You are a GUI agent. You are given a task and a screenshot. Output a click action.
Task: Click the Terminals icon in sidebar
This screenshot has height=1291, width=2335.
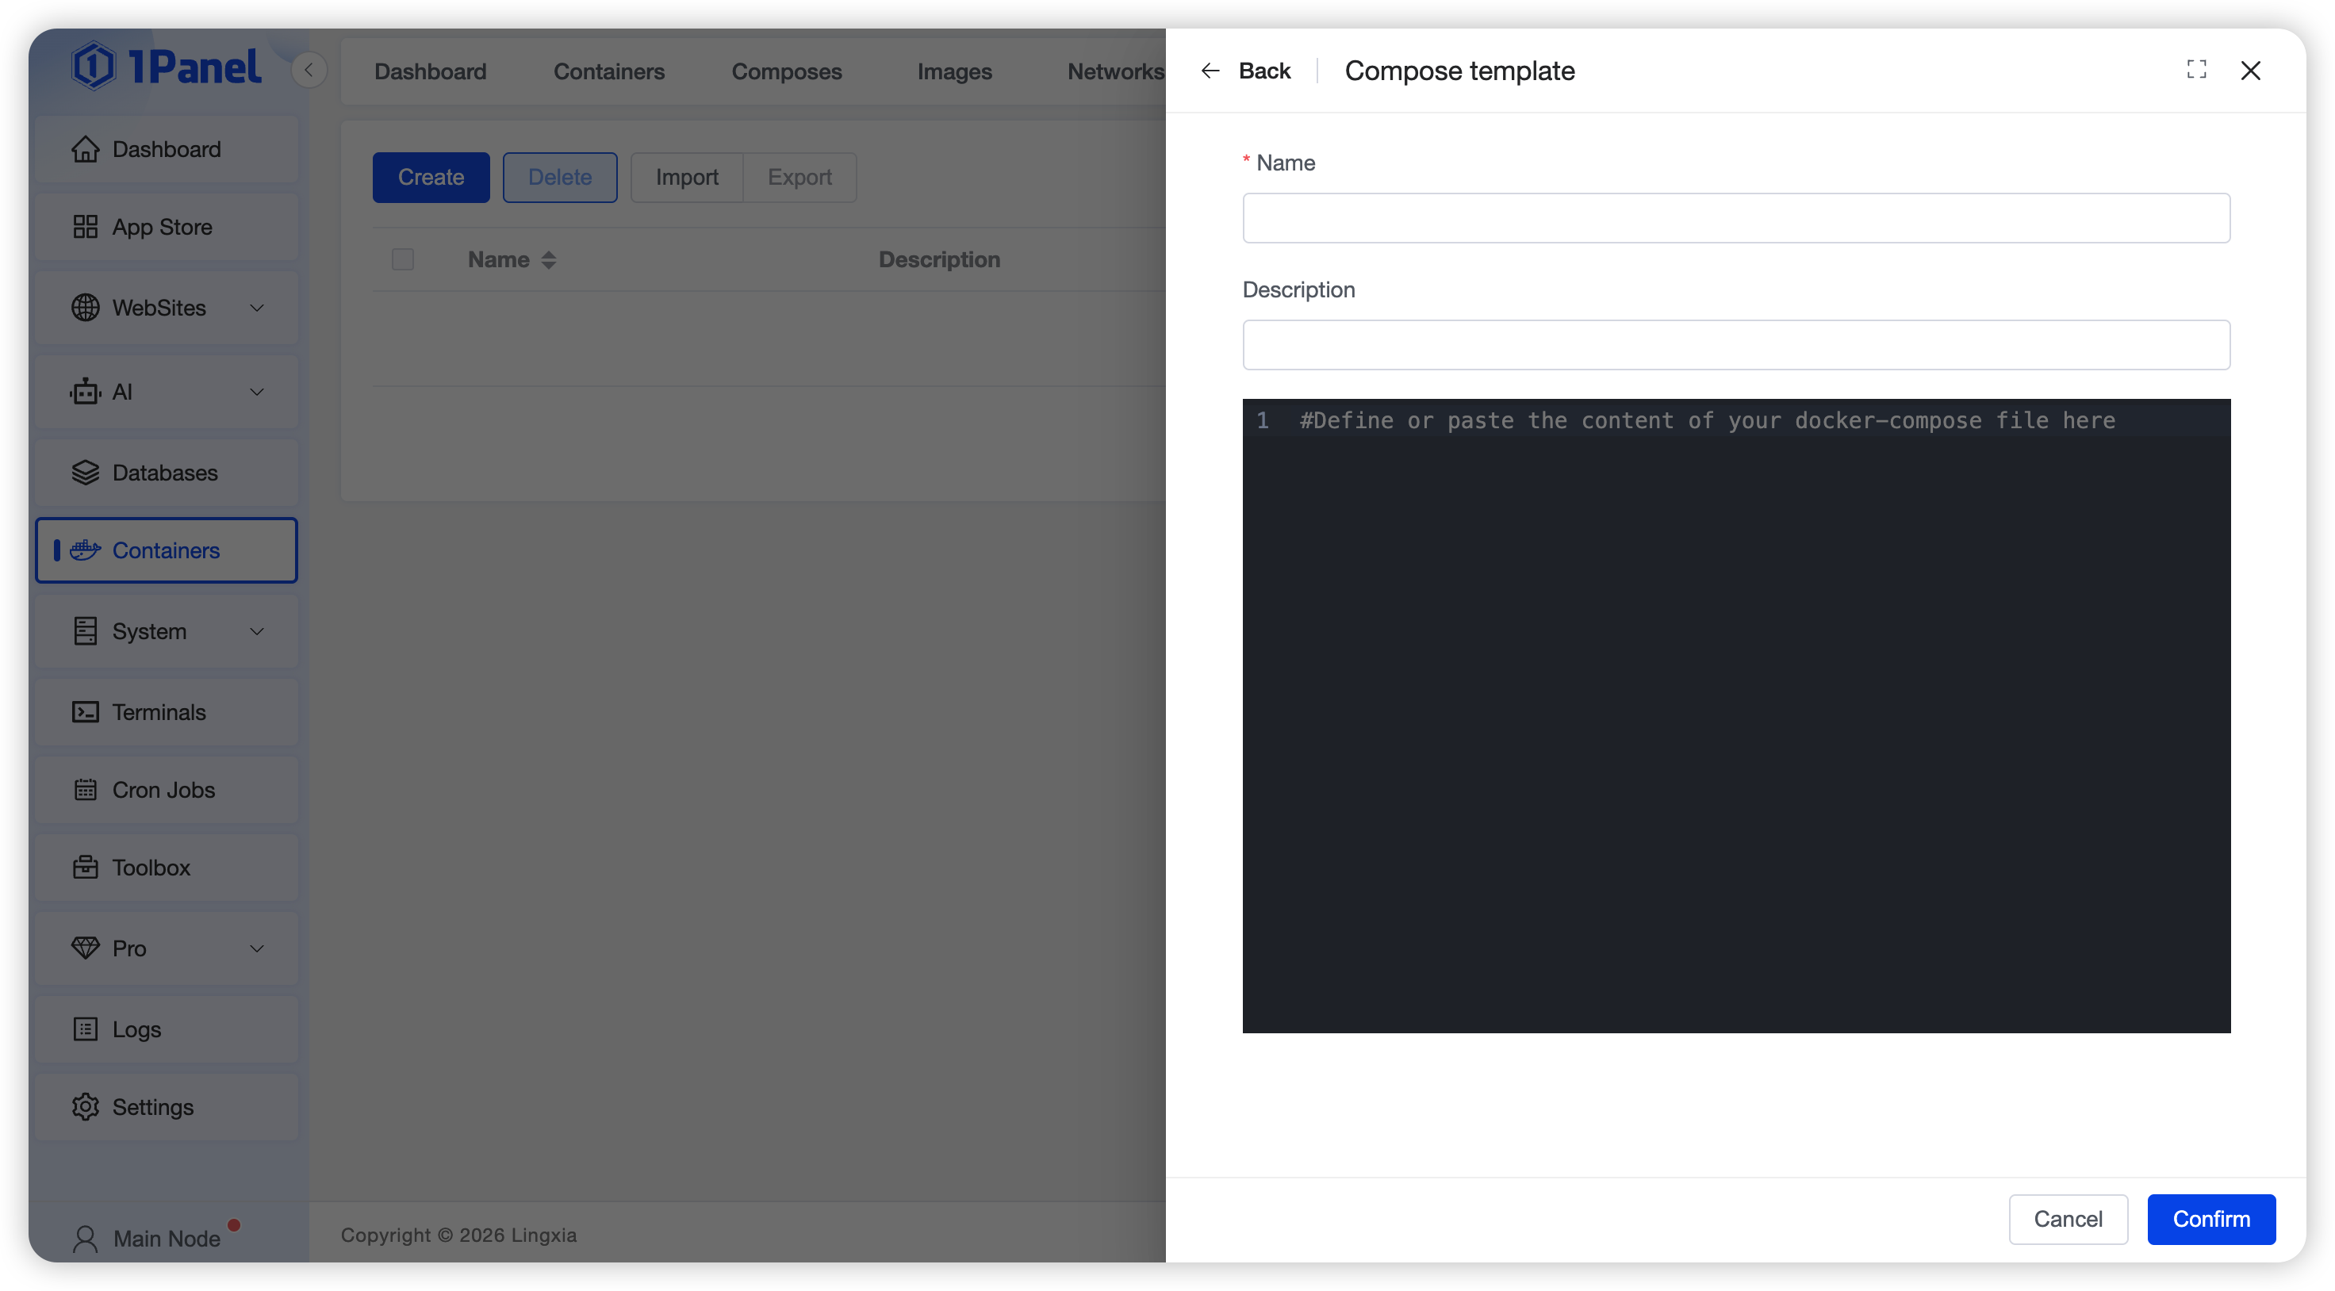(85, 711)
